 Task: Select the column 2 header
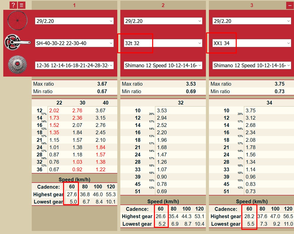[x=163, y=5]
